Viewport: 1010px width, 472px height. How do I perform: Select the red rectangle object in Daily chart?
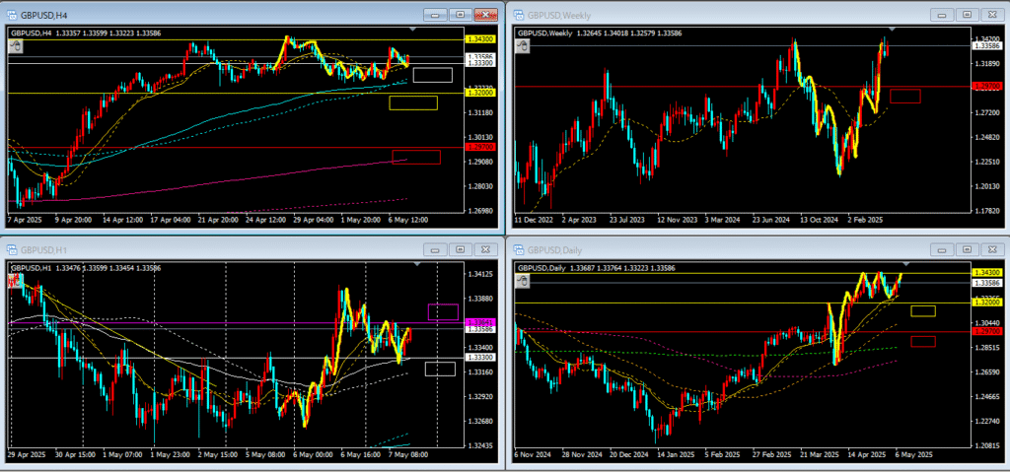click(923, 341)
